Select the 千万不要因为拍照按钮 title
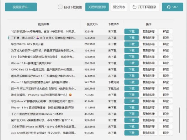Image resolution: width=187 pixels, height=140 pixels. coord(37,114)
